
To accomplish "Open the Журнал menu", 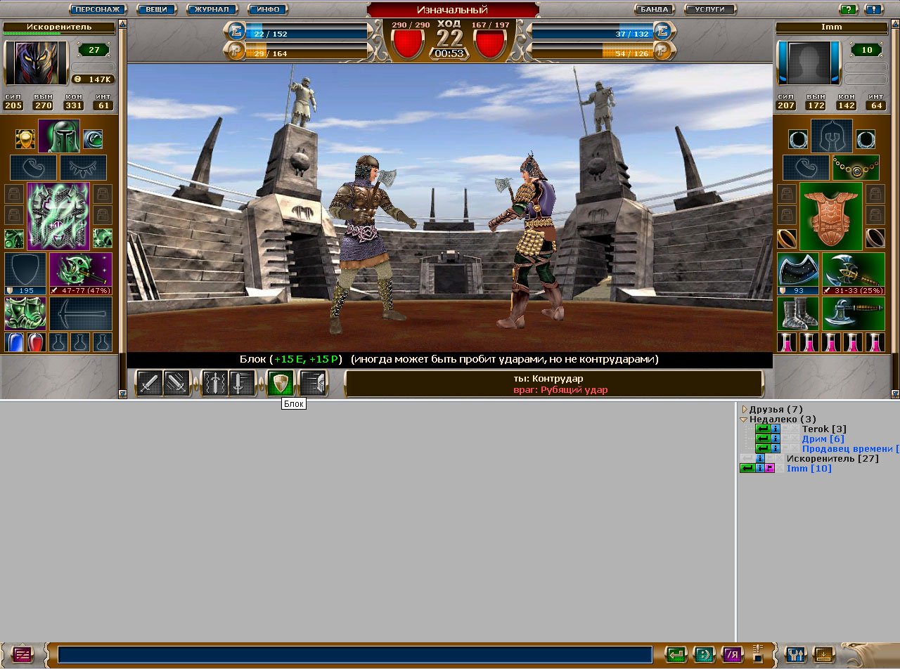I will coord(212,10).
